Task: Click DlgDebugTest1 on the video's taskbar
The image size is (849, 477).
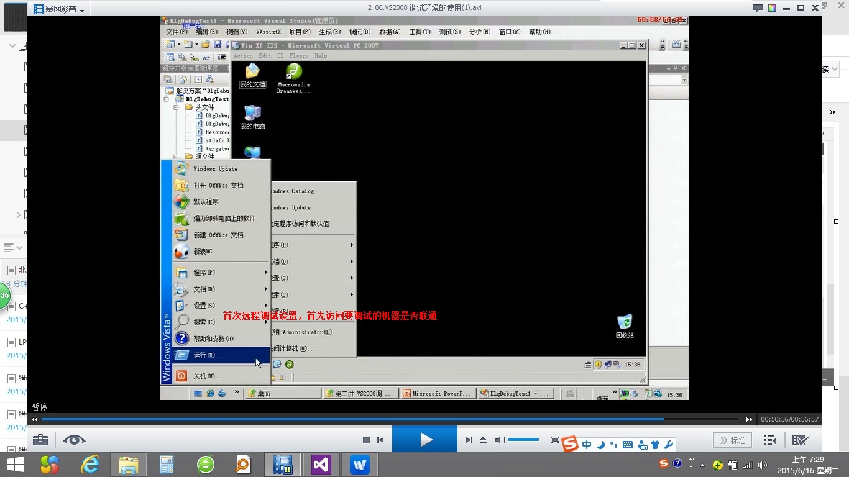Action: tap(516, 394)
